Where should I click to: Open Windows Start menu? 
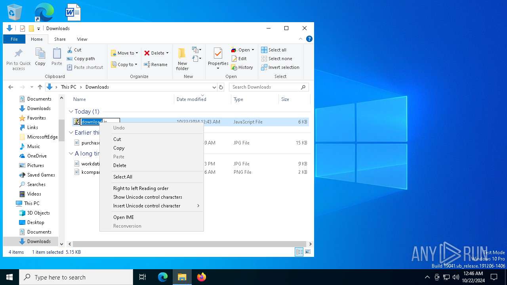coord(10,277)
